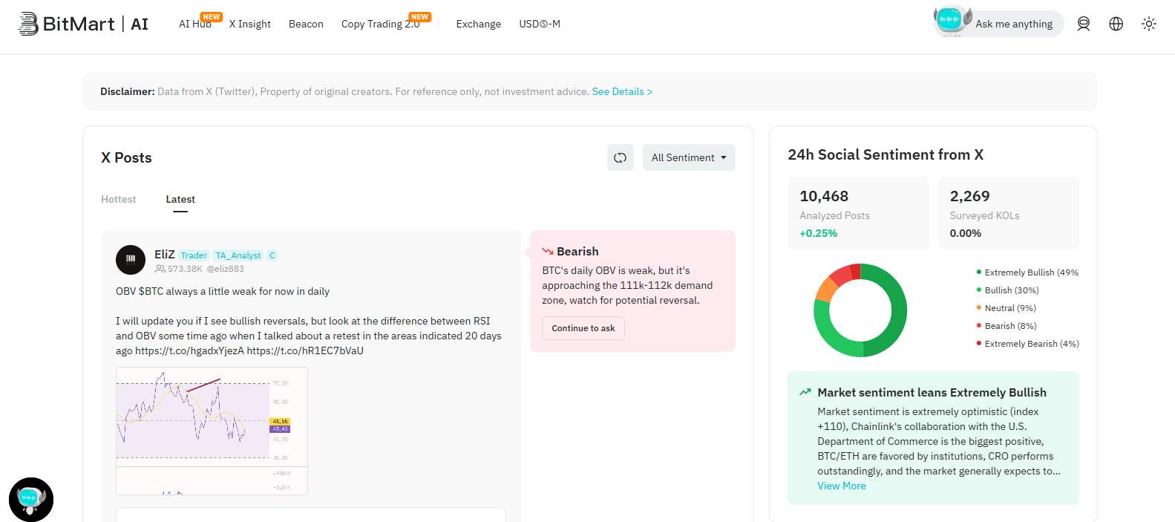Click the Bearish trend down icon
Screen dimensions: 1175x522
coord(548,252)
